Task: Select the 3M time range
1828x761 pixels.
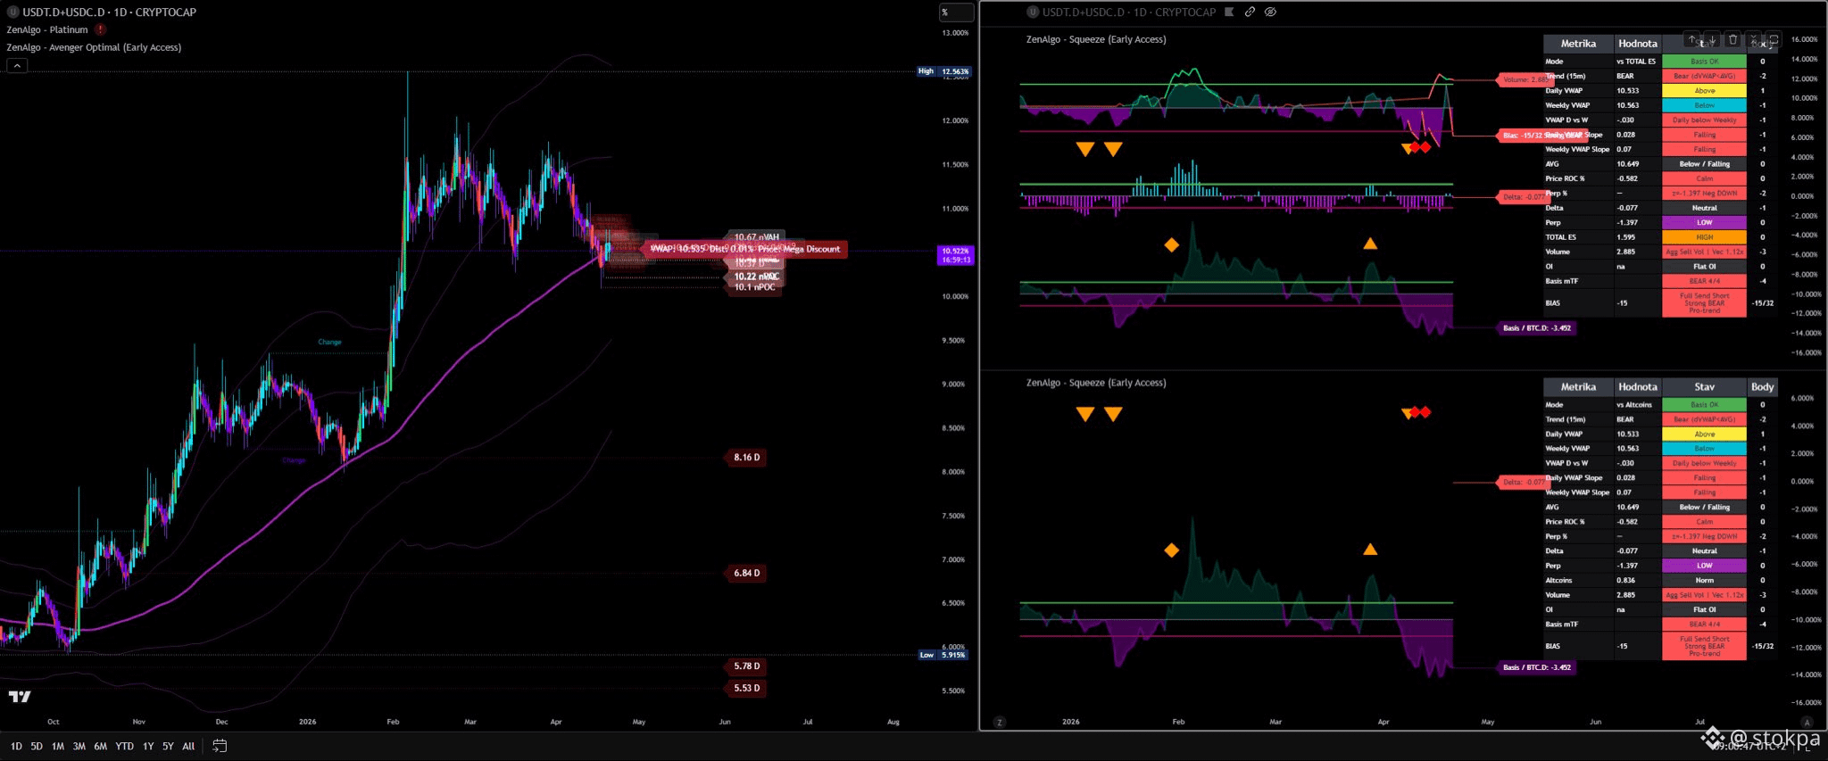Action: [79, 746]
